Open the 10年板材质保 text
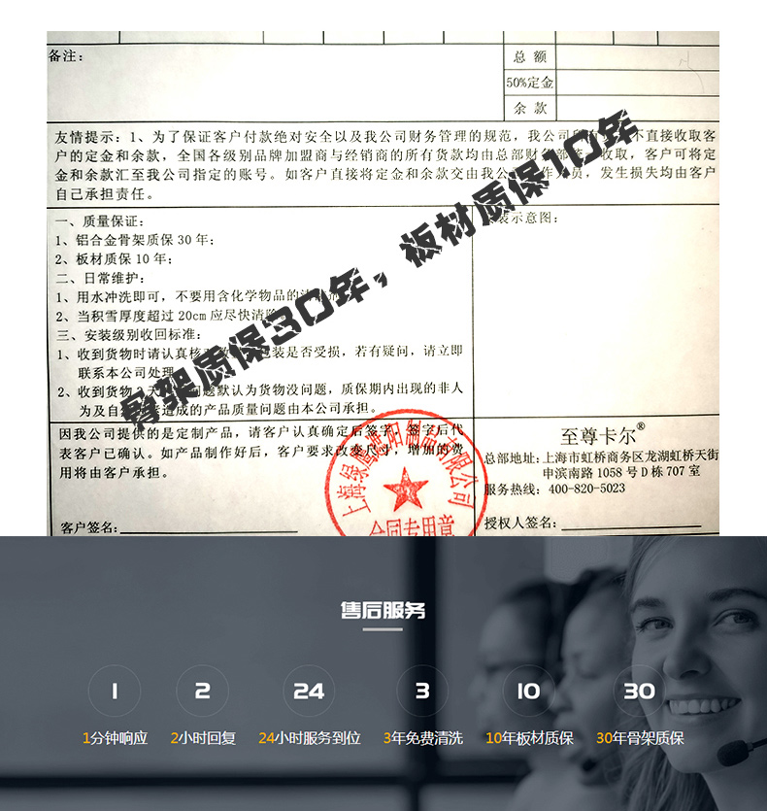The height and width of the screenshot is (811, 767). coord(529,738)
